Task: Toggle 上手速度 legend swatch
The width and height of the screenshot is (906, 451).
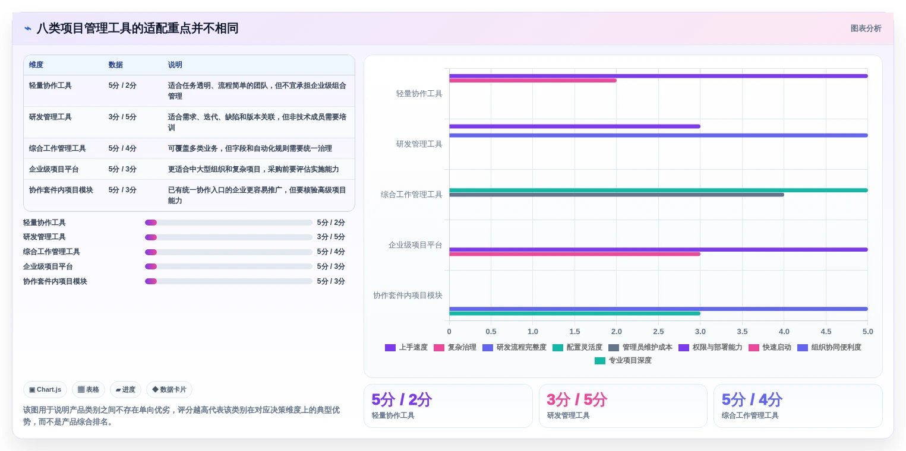Action: click(390, 348)
